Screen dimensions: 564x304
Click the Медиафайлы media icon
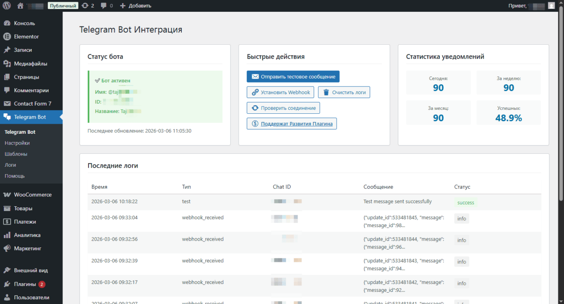coord(7,63)
